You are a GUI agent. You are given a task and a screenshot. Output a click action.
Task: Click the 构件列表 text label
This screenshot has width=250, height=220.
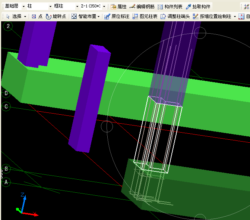(173, 7)
